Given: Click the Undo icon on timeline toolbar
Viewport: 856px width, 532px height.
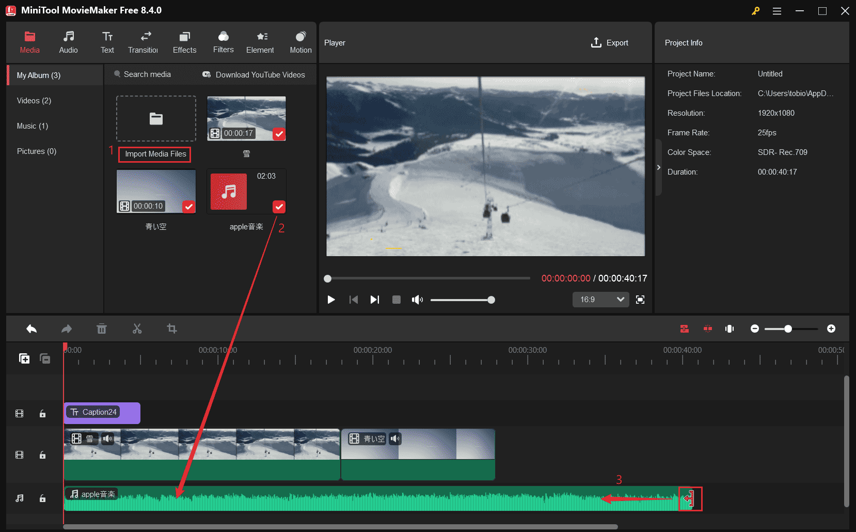Looking at the screenshot, I should (31, 328).
